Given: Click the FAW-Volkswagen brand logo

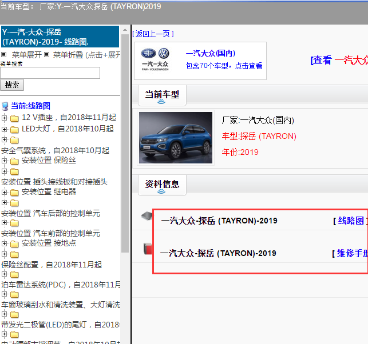Looking at the screenshot, I should pyautogui.click(x=155, y=59).
